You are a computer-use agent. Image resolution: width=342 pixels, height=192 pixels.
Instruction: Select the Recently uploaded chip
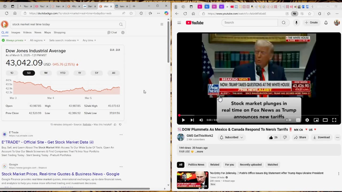tap(251, 165)
